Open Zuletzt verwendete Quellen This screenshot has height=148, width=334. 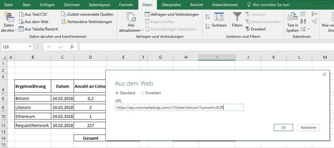point(64,14)
